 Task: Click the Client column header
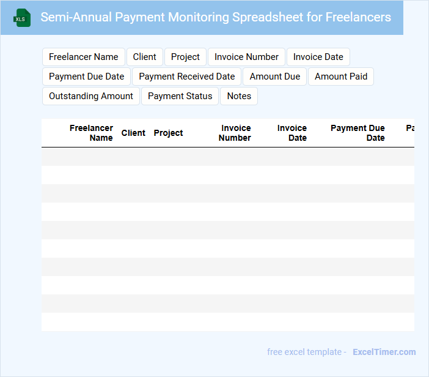coord(133,133)
